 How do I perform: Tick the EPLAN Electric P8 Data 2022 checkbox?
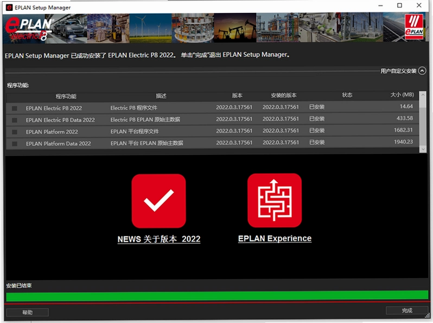click(x=14, y=120)
